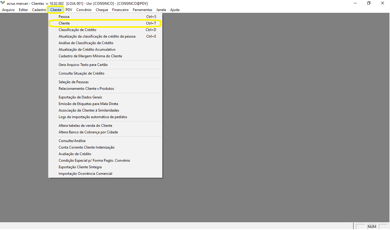Click Exportação Cliente Sintegra entry
The image size is (390, 230).
click(x=80, y=167)
